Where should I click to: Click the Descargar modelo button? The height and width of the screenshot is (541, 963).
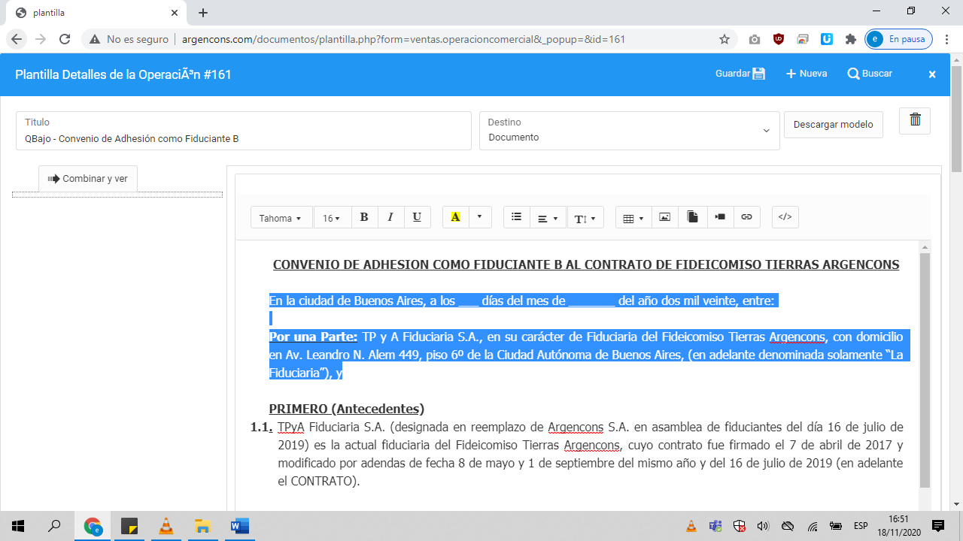[x=834, y=125]
